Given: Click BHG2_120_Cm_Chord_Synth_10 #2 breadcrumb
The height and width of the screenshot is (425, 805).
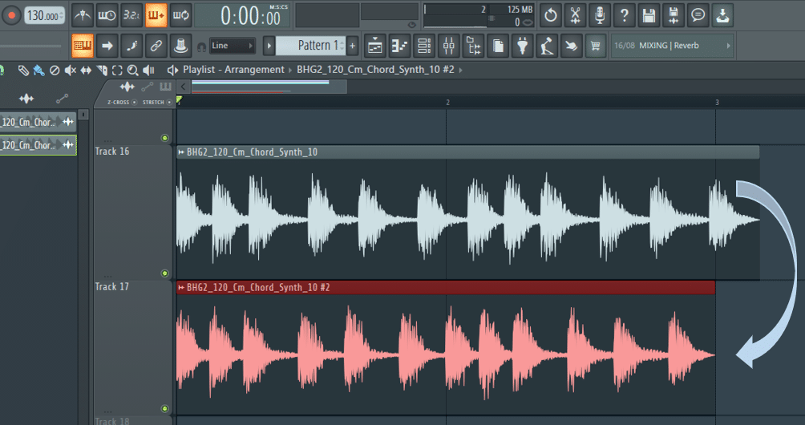Looking at the screenshot, I should (375, 70).
